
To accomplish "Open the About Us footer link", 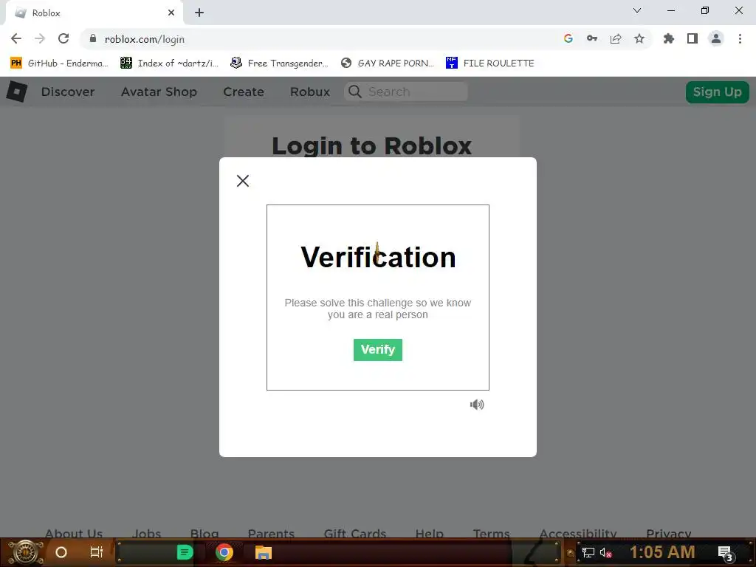I will [x=74, y=533].
